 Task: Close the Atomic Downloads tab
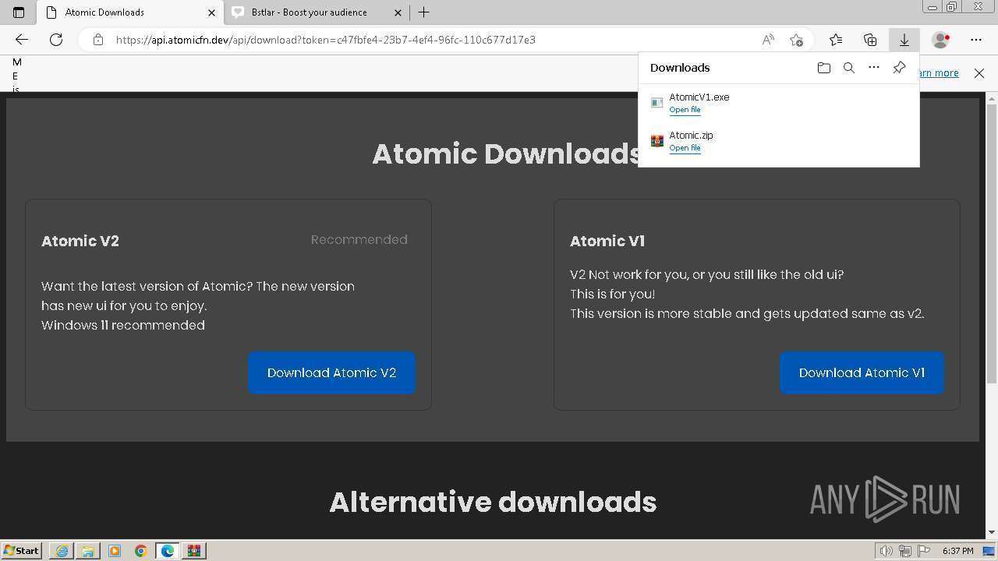click(x=211, y=12)
